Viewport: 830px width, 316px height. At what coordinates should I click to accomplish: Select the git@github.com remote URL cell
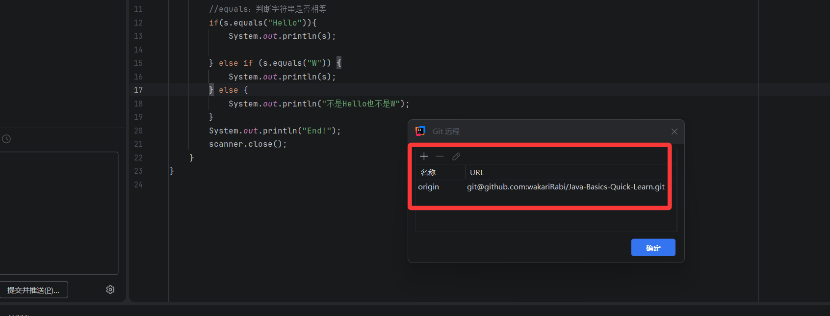[x=566, y=187]
